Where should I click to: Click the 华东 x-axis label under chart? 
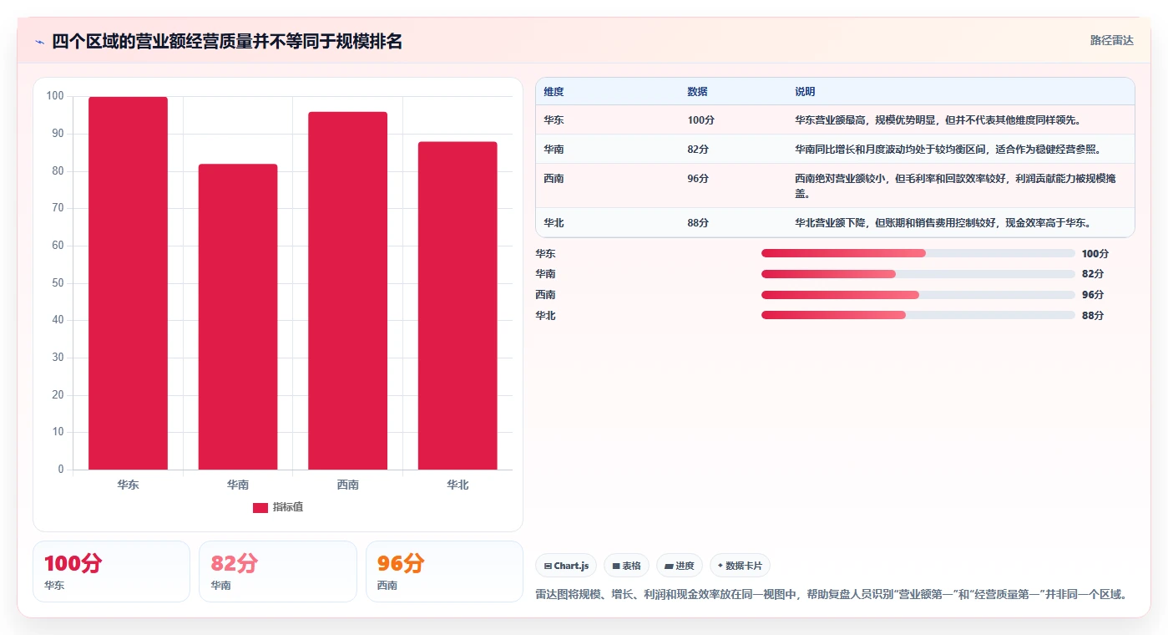pyautogui.click(x=128, y=485)
